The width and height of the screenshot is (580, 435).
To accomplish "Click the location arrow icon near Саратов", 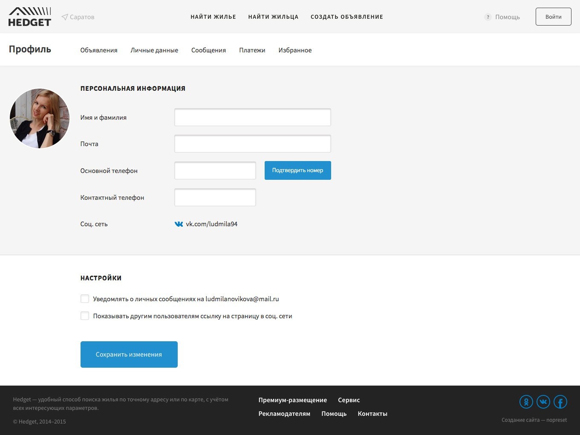I will coord(65,17).
